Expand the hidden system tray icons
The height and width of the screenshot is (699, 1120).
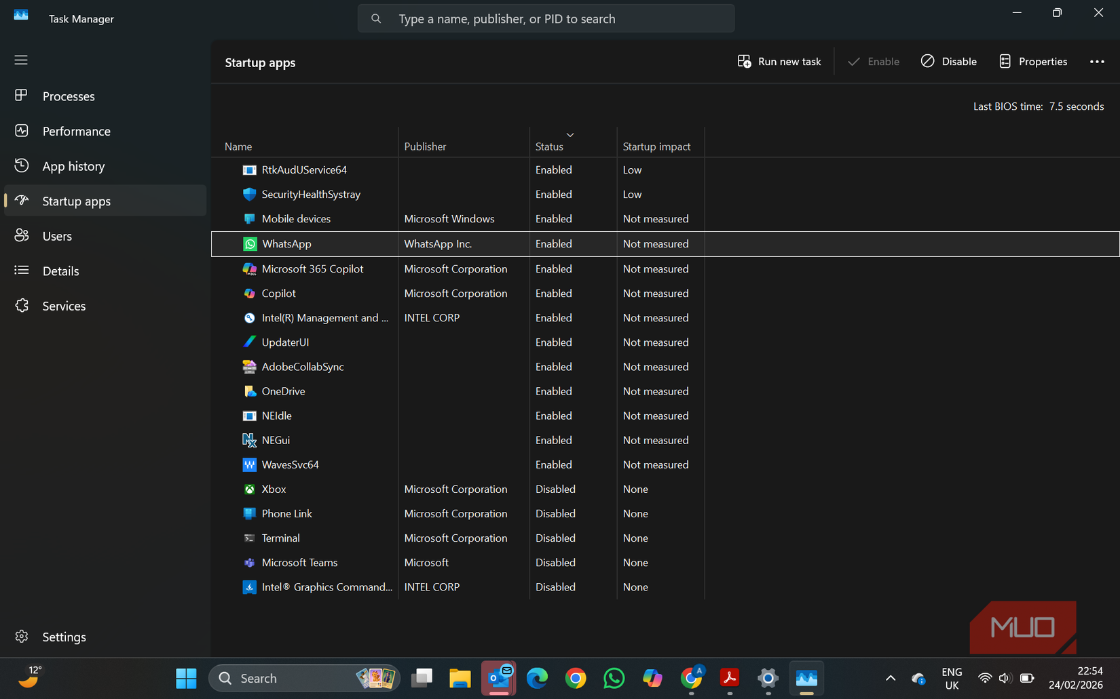890,678
